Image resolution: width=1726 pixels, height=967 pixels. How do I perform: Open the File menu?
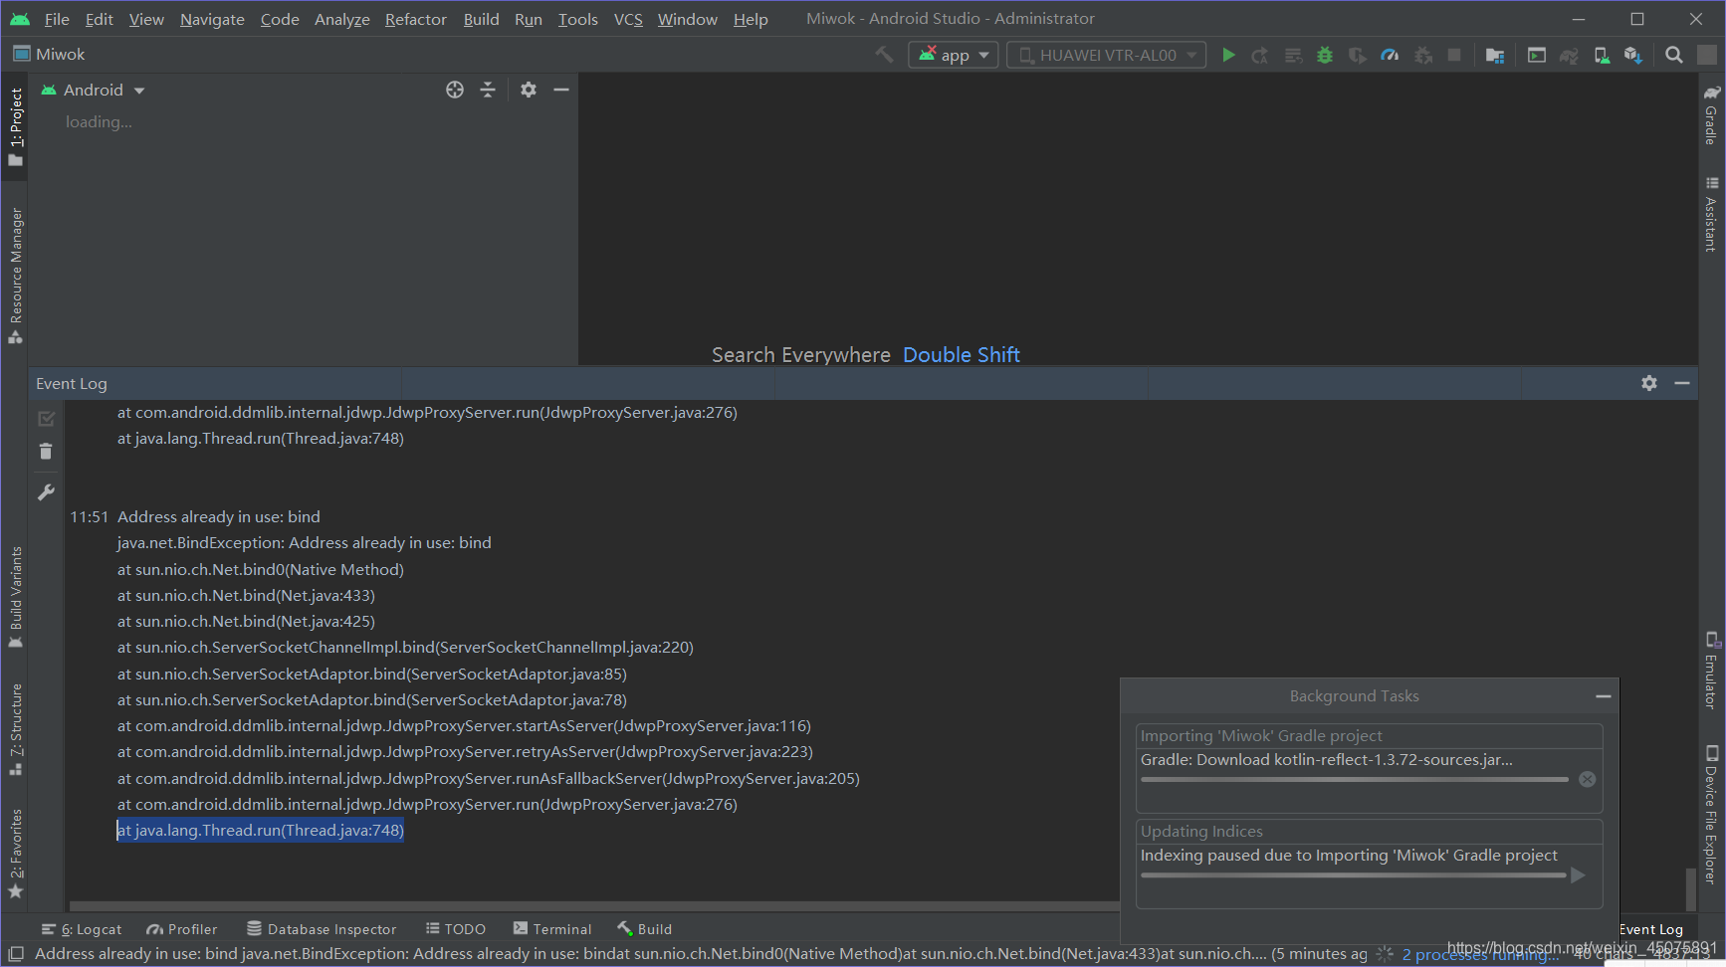57,19
